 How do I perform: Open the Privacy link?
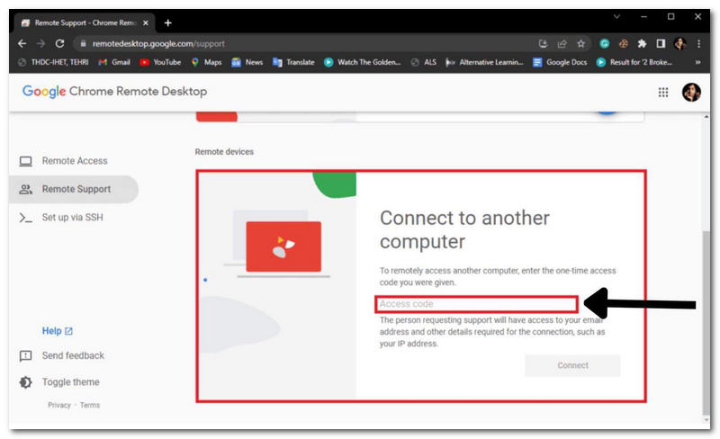pyautogui.click(x=59, y=405)
